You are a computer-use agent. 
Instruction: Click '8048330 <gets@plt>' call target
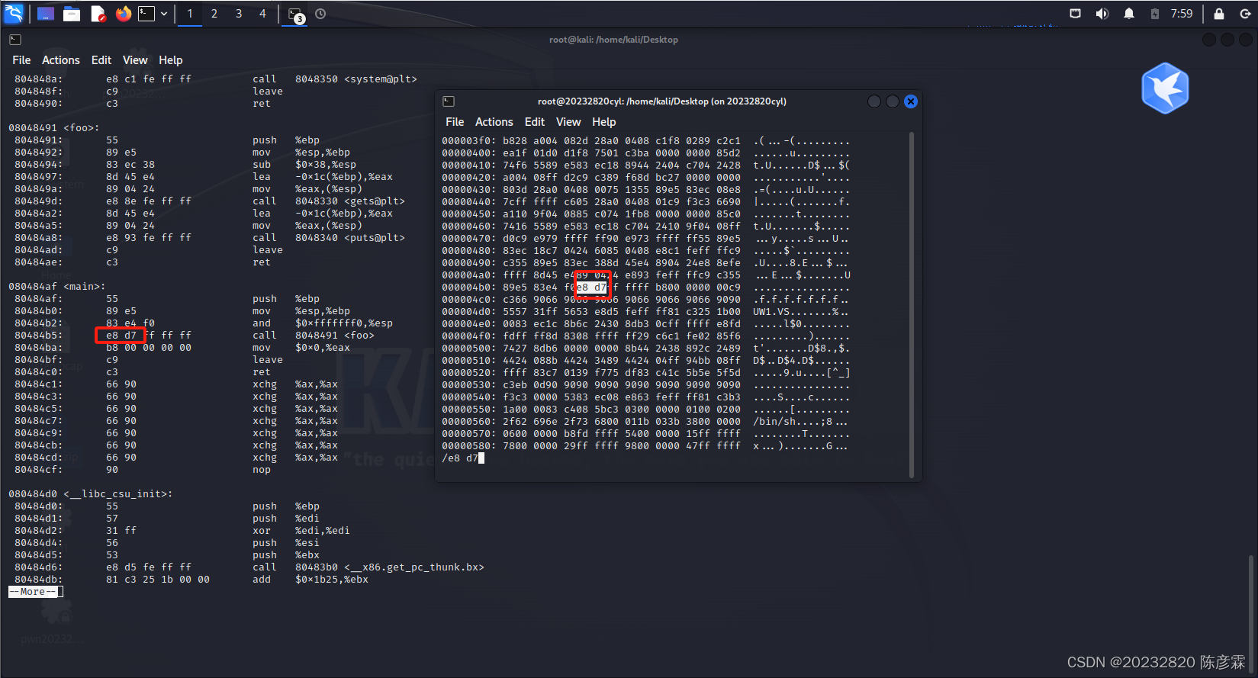pos(350,201)
